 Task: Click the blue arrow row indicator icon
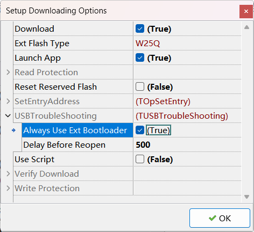coord(13,130)
